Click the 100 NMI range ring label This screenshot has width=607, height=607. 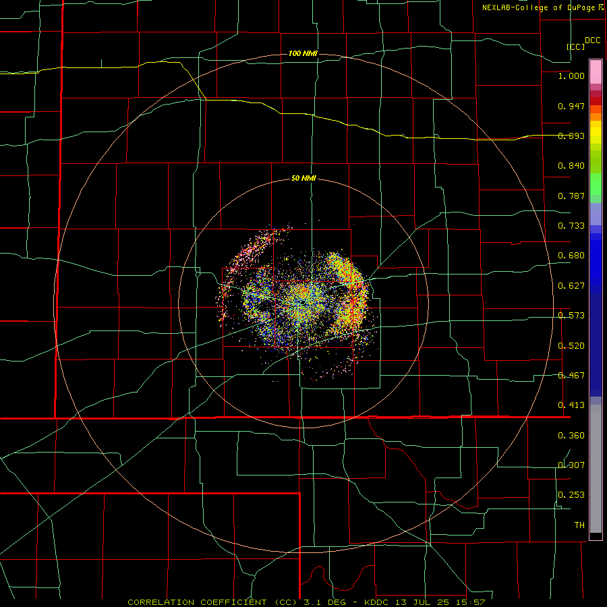pos(303,53)
